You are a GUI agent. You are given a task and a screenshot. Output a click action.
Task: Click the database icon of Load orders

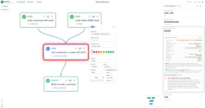click(x=72, y=17)
